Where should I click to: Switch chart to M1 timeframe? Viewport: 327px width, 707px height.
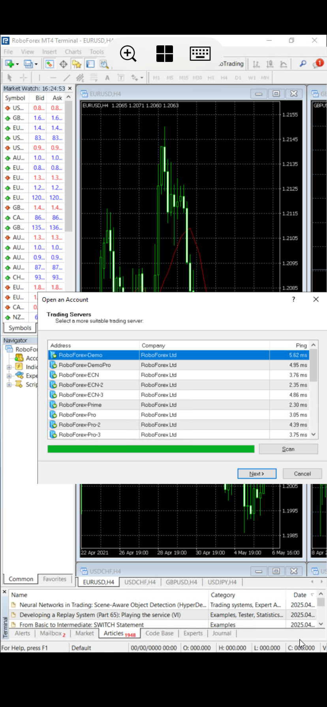(x=156, y=78)
